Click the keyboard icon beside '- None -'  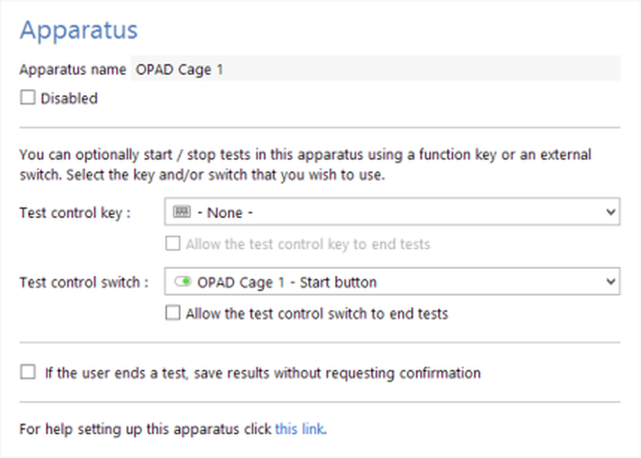[x=182, y=213]
